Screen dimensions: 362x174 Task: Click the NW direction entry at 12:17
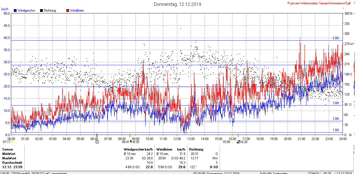(x=215, y=158)
